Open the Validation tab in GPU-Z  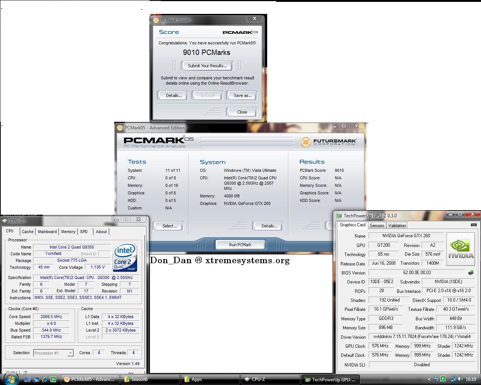coord(397,226)
